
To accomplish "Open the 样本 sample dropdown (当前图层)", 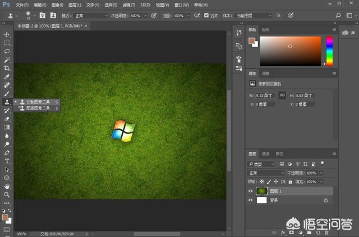I will [x=252, y=16].
